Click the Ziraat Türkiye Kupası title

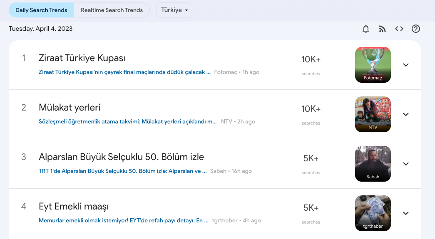[x=82, y=58]
